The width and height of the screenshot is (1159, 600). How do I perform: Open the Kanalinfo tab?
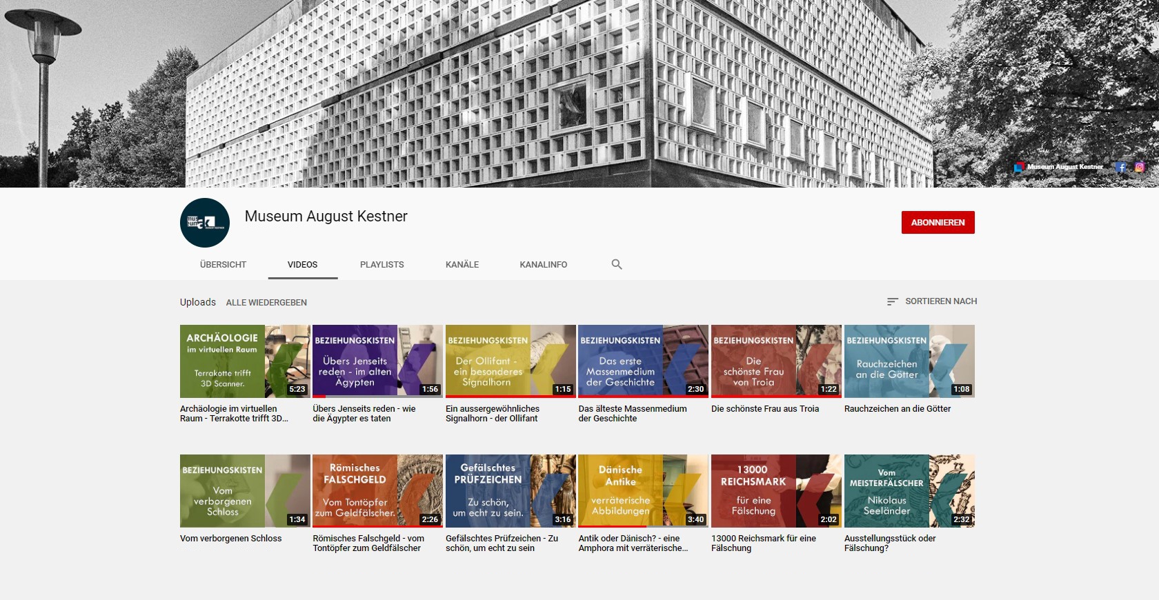click(544, 265)
